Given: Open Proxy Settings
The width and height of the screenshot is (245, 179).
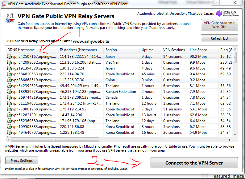Looking at the screenshot, I should pos(22,161).
